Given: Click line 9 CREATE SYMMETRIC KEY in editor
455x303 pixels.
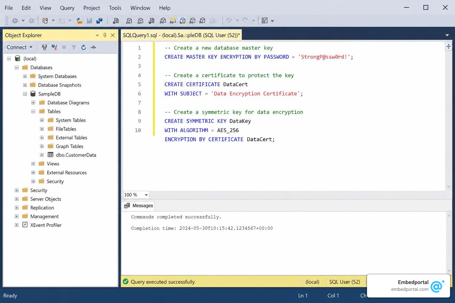Looking at the screenshot, I should 208,121.
